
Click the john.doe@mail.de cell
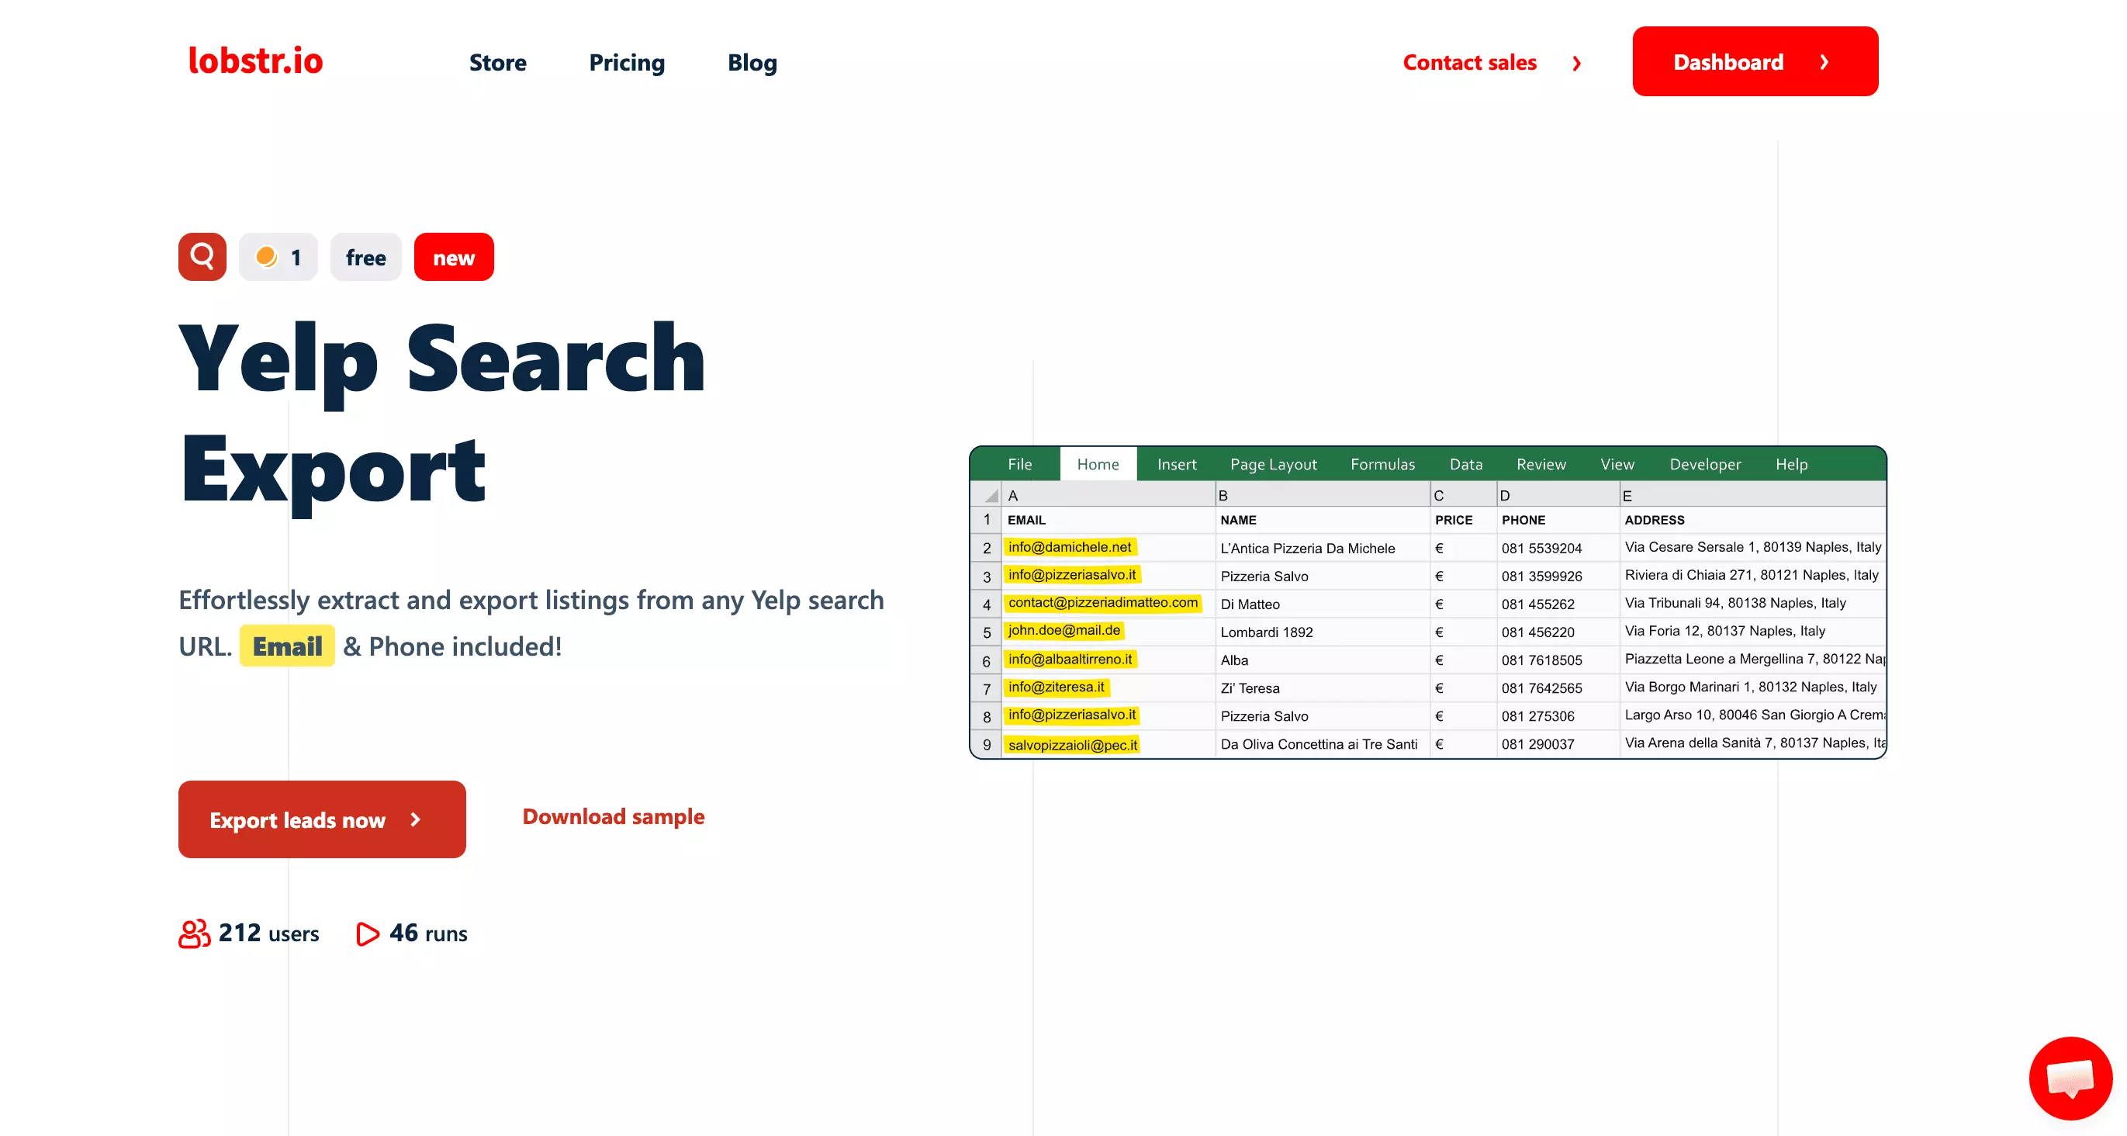click(x=1108, y=632)
